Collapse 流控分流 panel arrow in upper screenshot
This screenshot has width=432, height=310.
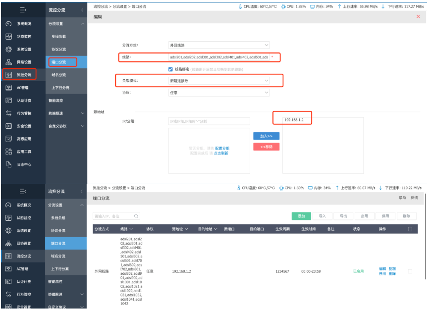82,10
